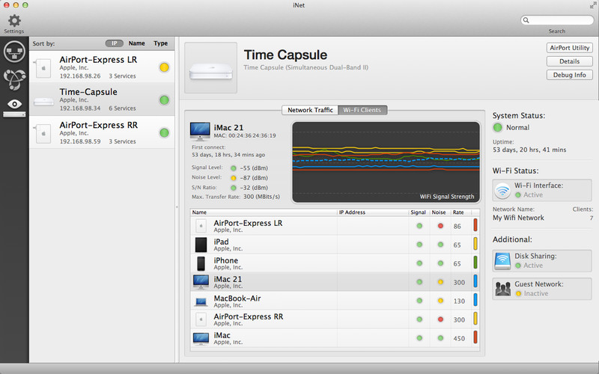
Task: Click the rate value 130 for MacBook-Air
Action: point(459,301)
